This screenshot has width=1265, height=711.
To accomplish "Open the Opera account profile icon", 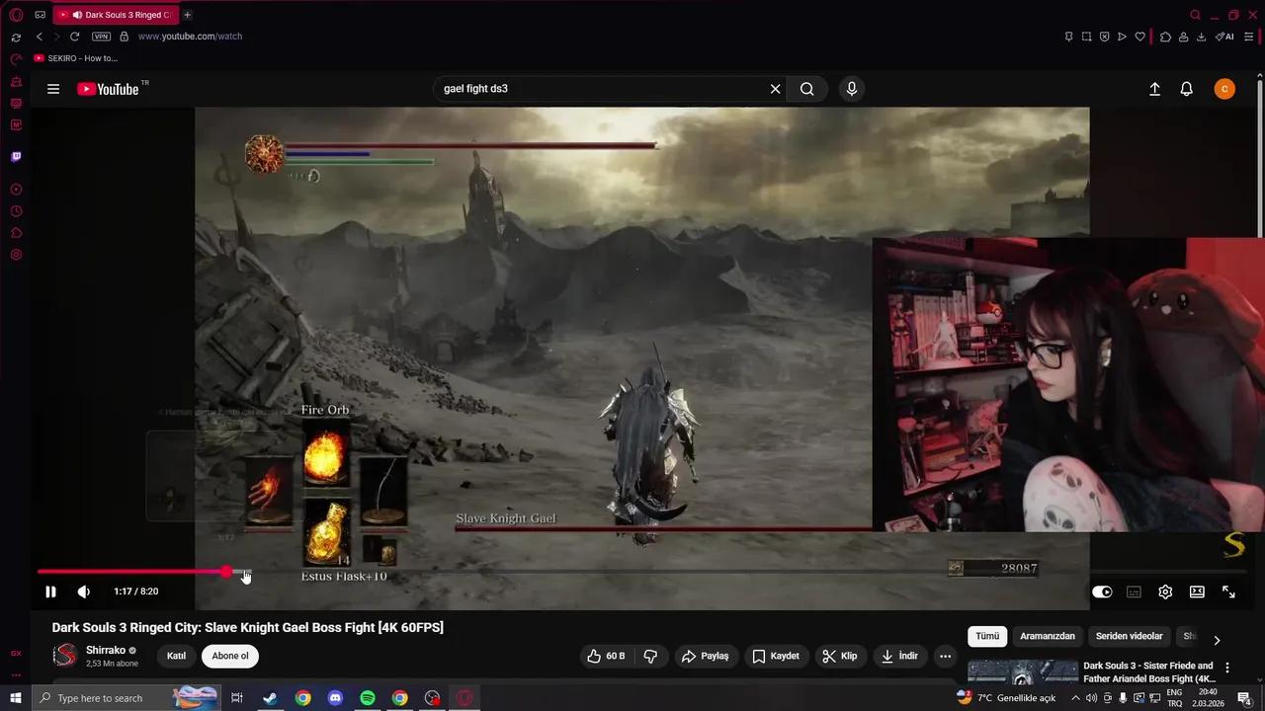I will [1183, 37].
